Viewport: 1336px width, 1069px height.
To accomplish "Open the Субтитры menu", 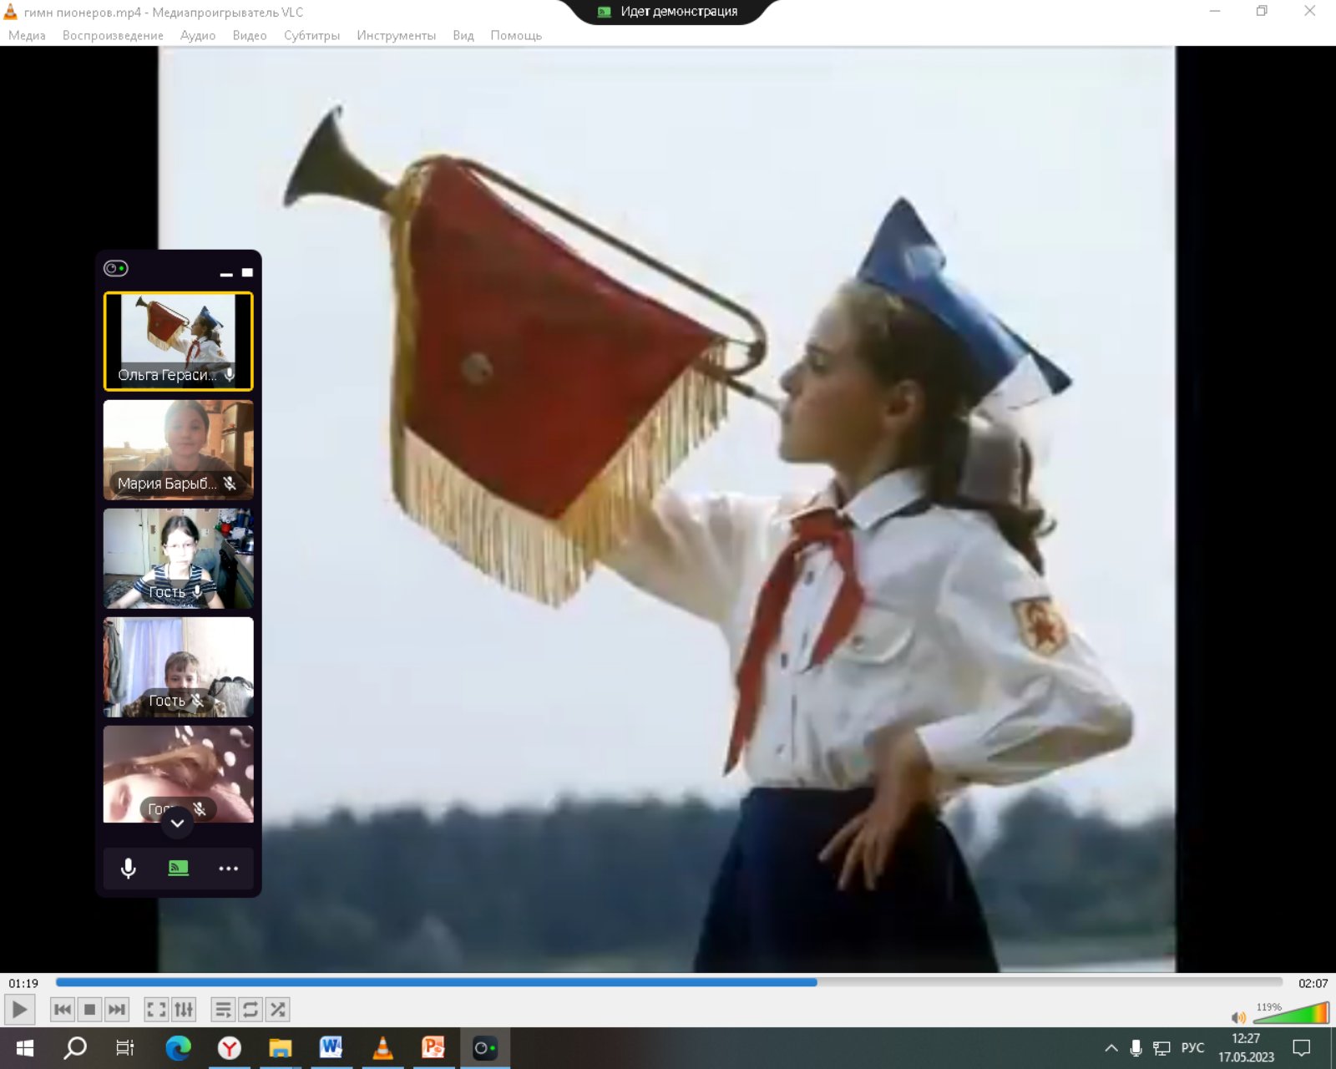I will pyautogui.click(x=311, y=35).
